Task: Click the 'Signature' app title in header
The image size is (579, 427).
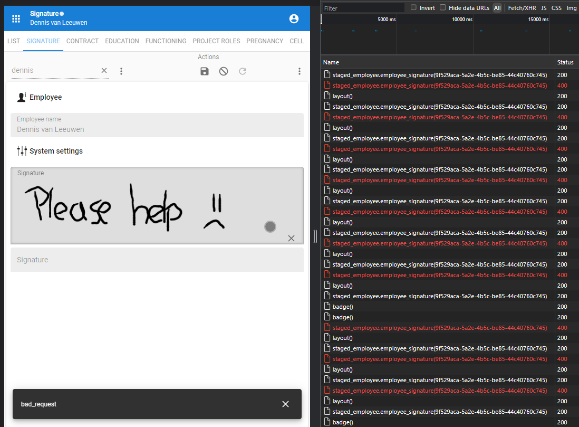Action: click(x=44, y=14)
